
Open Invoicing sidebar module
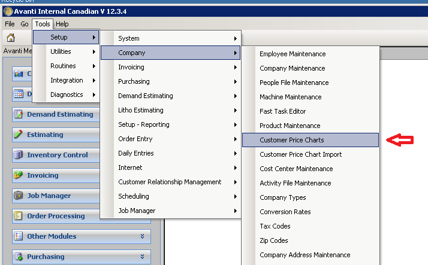56,175
